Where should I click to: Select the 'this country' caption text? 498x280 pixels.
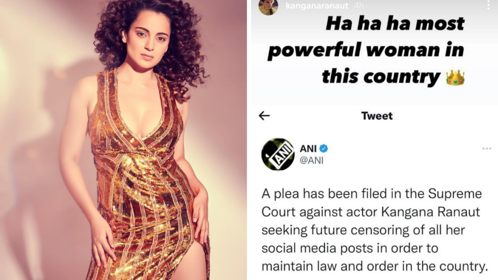coord(381,77)
